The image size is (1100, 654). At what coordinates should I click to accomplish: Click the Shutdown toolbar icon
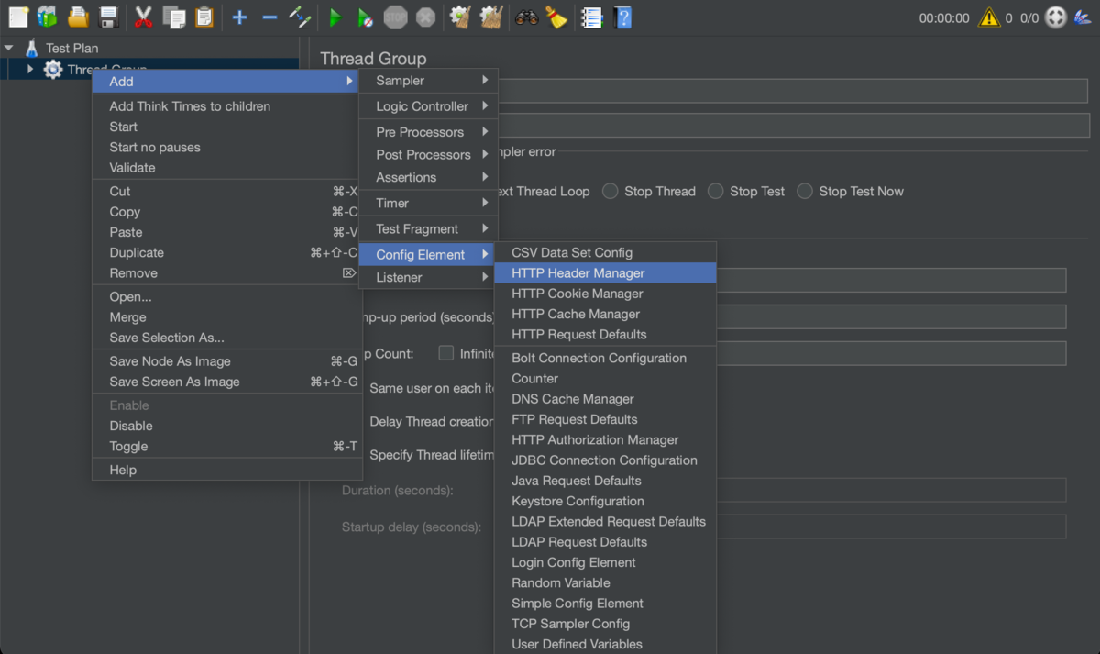coord(425,17)
